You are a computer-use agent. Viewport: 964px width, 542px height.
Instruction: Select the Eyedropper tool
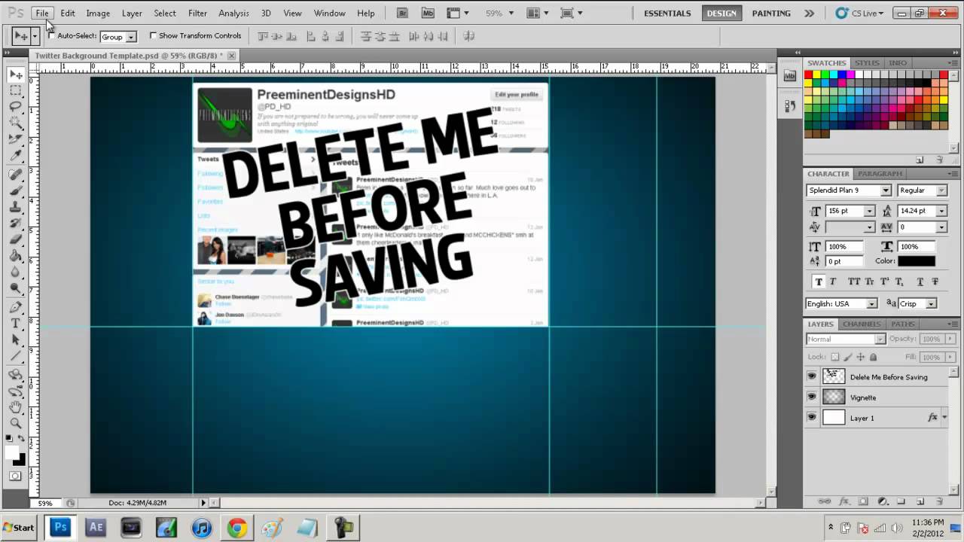point(15,155)
